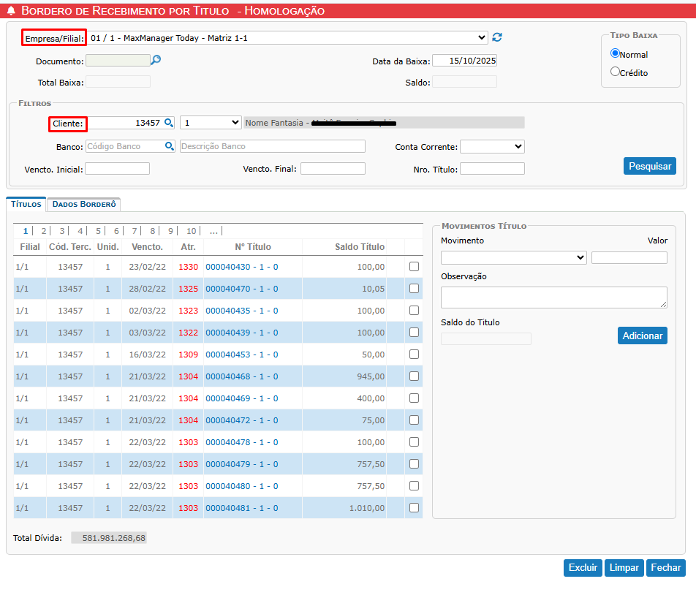Open the Movimento dropdown
696x595 pixels.
point(513,257)
